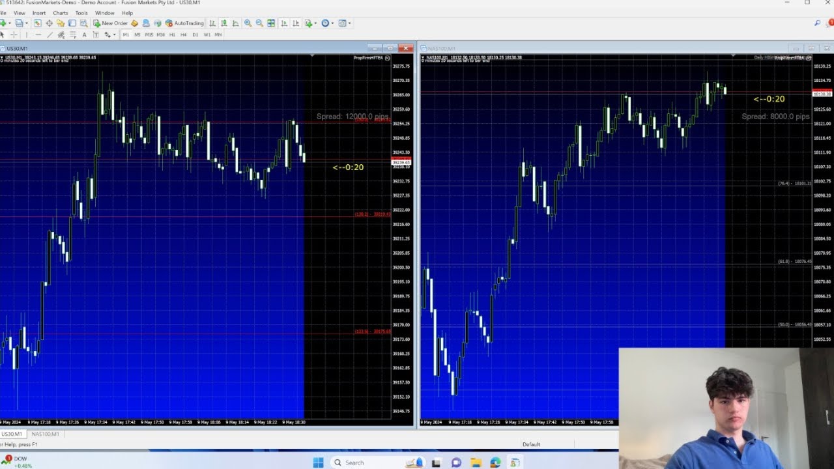Viewport: 834px width, 469px height.
Task: Select the M15 timeframe
Action: (x=149, y=35)
